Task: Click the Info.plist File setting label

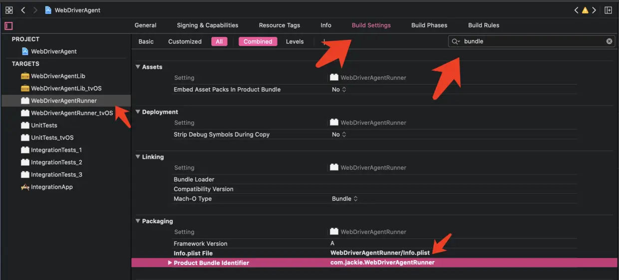Action: click(193, 253)
